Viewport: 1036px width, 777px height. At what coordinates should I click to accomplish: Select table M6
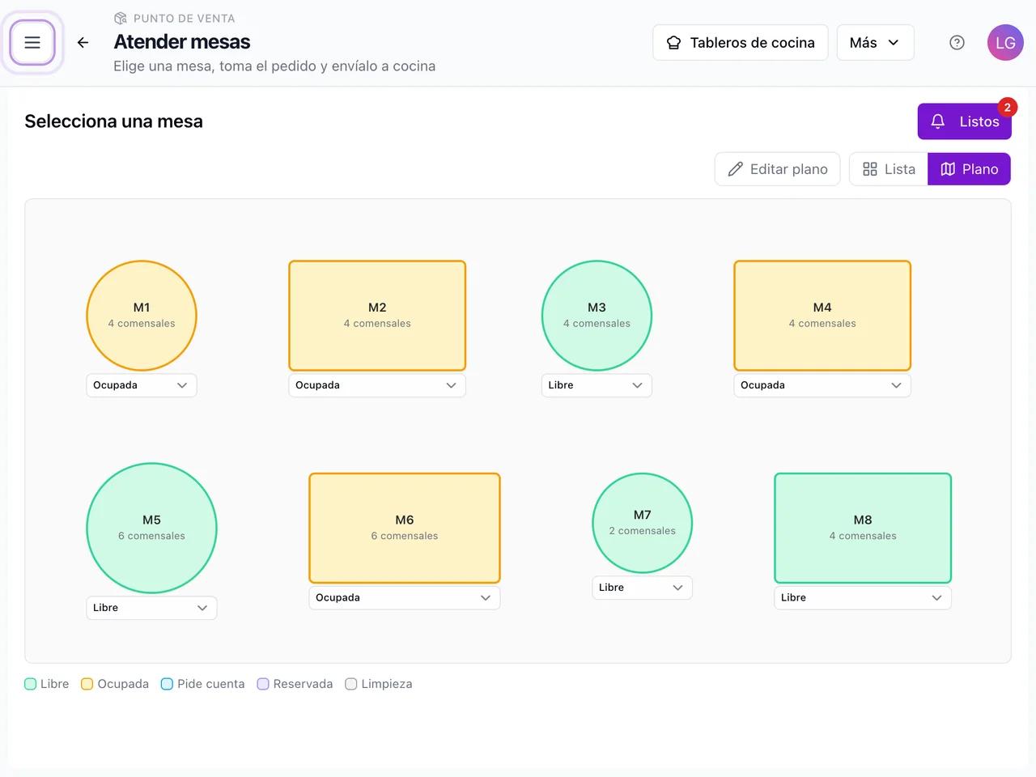tap(405, 528)
